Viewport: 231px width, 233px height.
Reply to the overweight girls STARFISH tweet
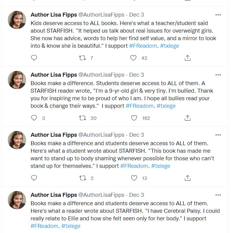click(34, 58)
